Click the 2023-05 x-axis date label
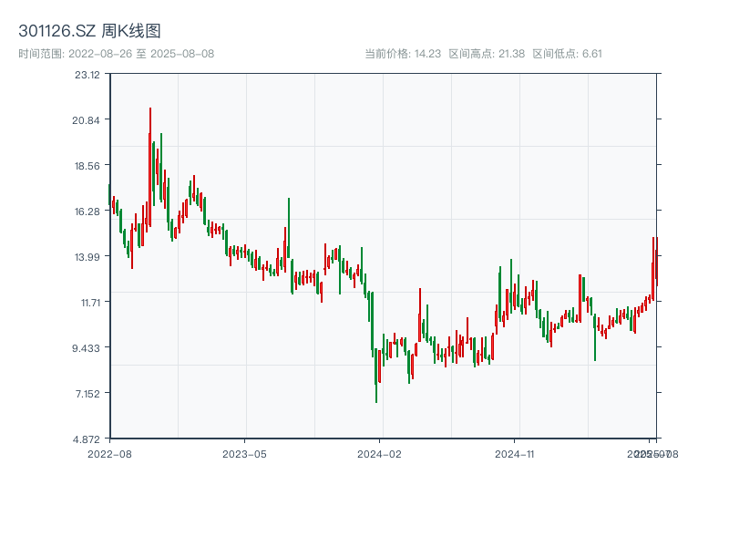Viewport: 729px width, 547px height. [x=245, y=453]
